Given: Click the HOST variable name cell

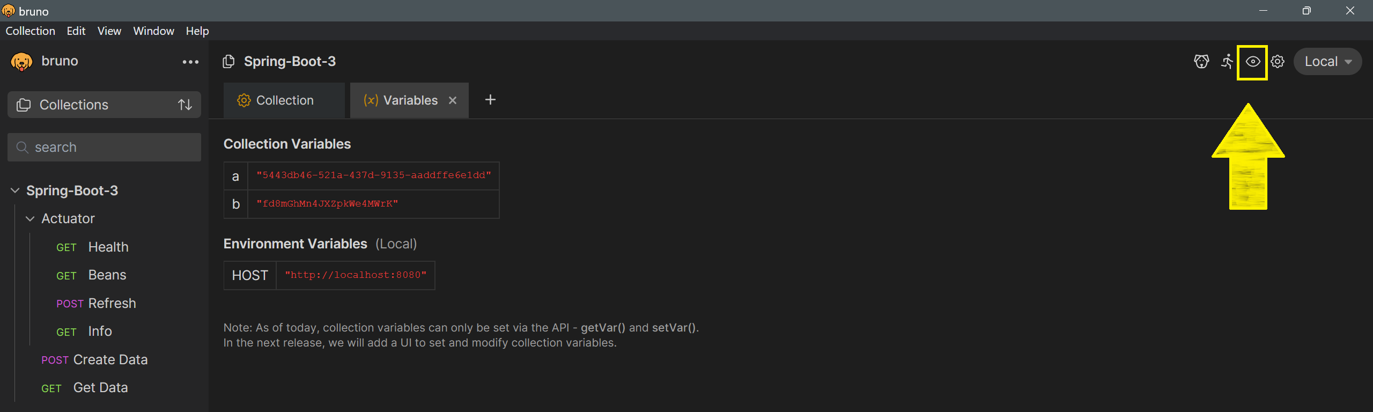Looking at the screenshot, I should [250, 275].
